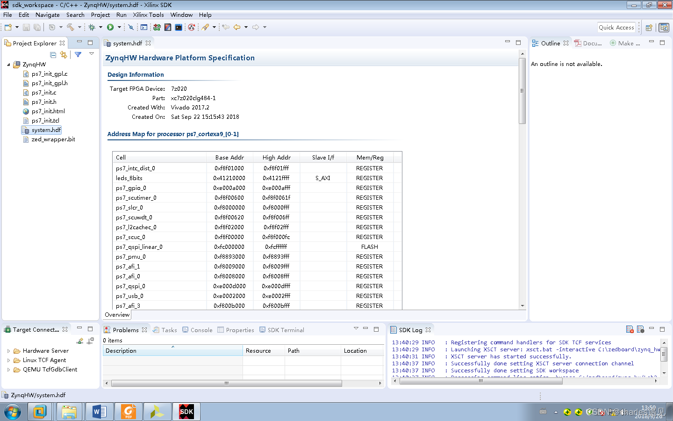Click the dark terminal shell toolbar icon
Image resolution: width=673 pixels, height=421 pixels.
179,27
